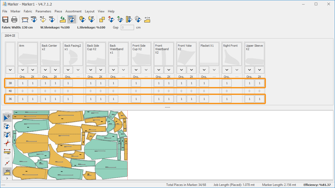Viewport: 335px width, 188px height.
Task: Expand left tool panel chevron at bottom
Action: 7,178
